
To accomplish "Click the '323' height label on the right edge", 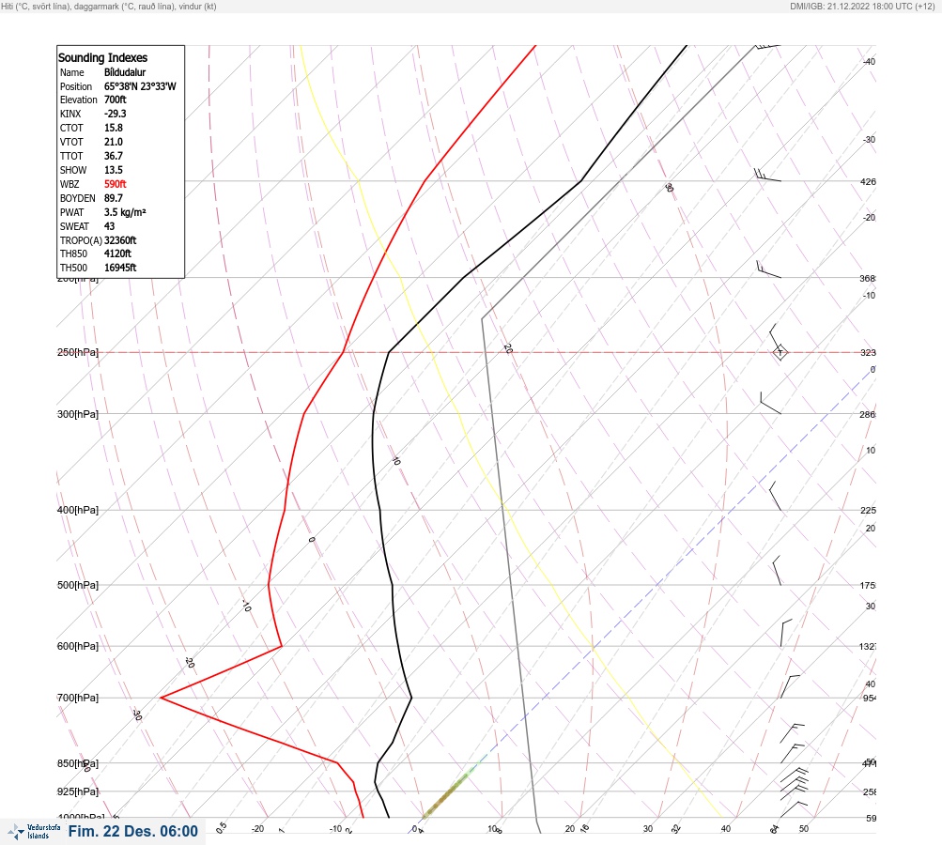I will click(x=868, y=352).
